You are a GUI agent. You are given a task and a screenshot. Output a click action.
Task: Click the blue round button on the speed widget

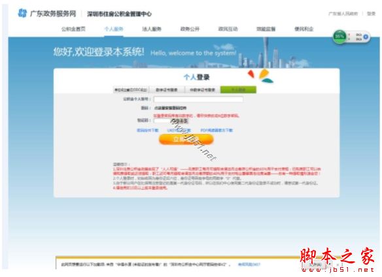tap(366, 37)
